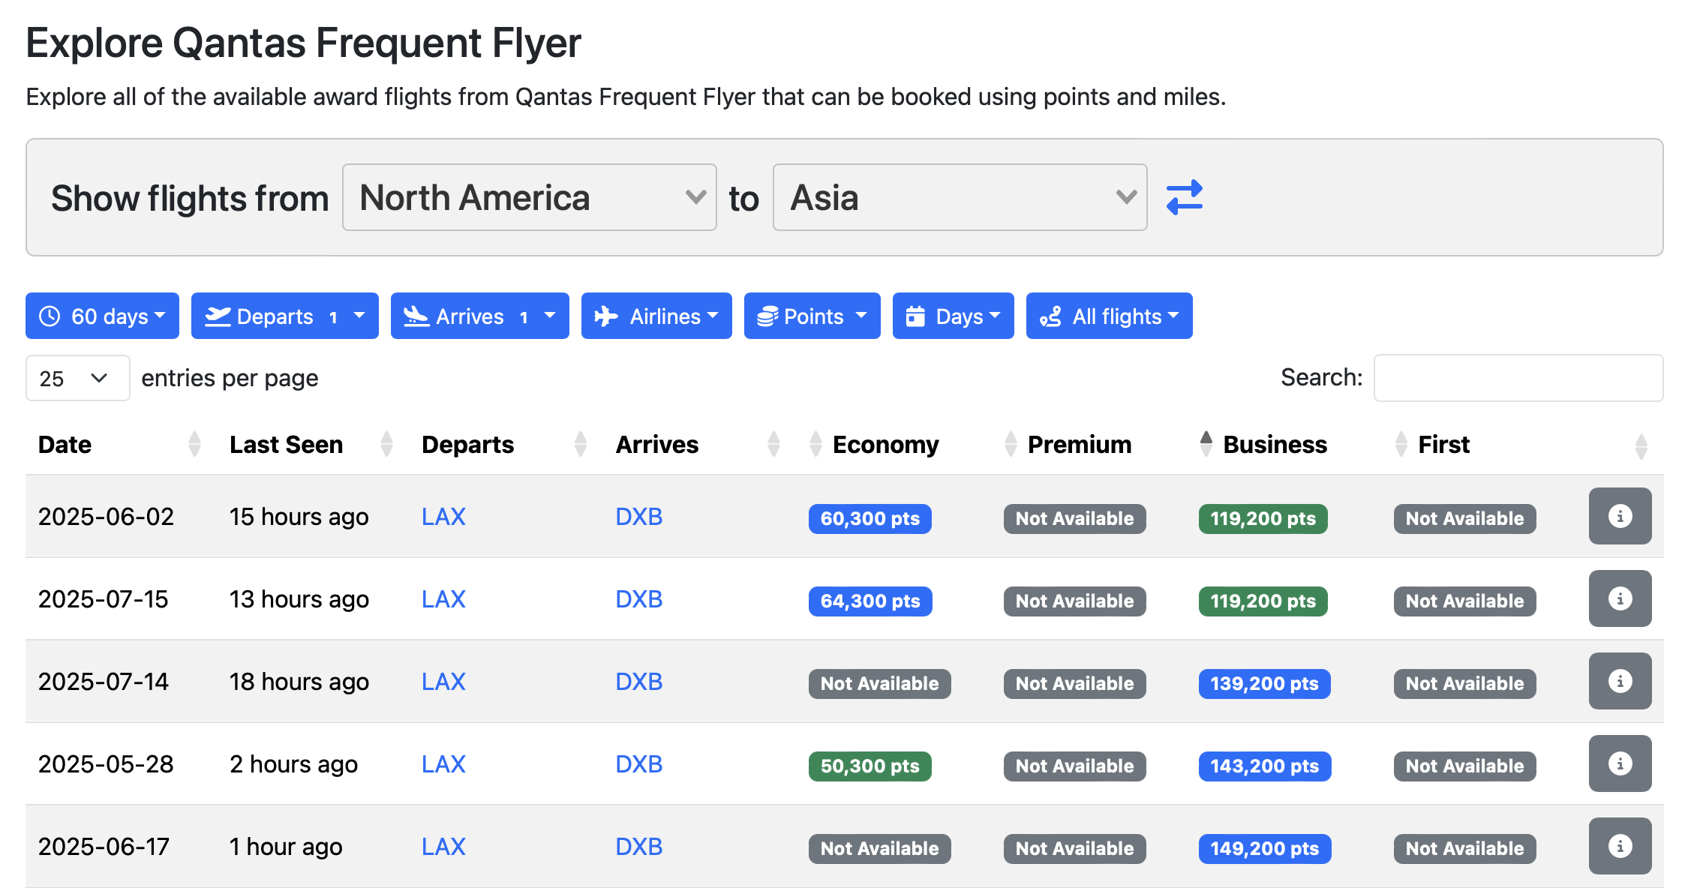Image resolution: width=1682 pixels, height=891 pixels.
Task: Sort by First class column
Action: click(x=1443, y=445)
